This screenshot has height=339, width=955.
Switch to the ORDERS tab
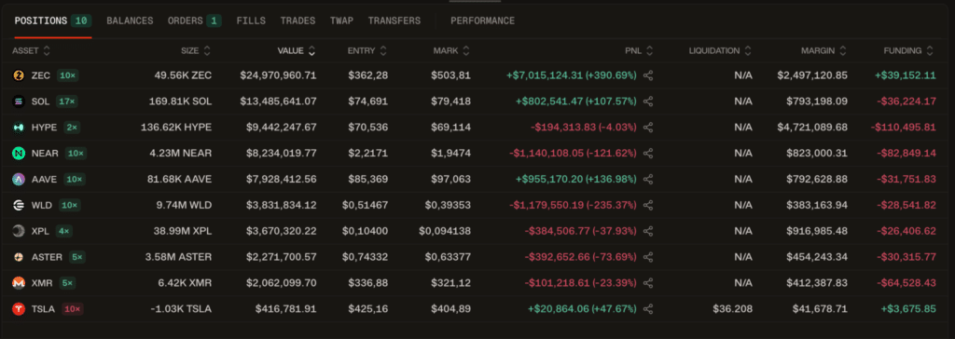[x=194, y=20]
